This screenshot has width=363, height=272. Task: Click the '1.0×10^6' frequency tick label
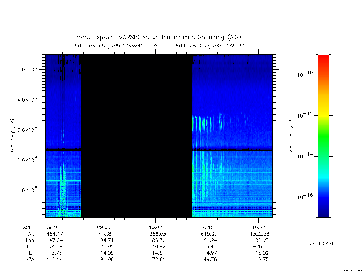click(x=27, y=190)
